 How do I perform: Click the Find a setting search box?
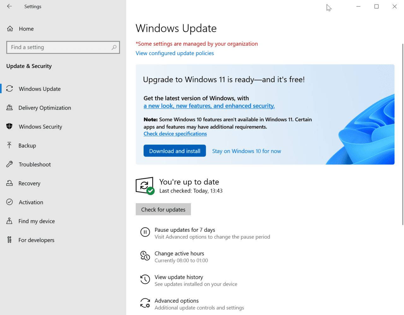pyautogui.click(x=63, y=47)
